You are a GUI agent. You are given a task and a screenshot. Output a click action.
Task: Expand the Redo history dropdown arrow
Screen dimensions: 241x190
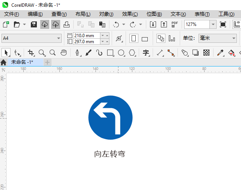point(141,24)
